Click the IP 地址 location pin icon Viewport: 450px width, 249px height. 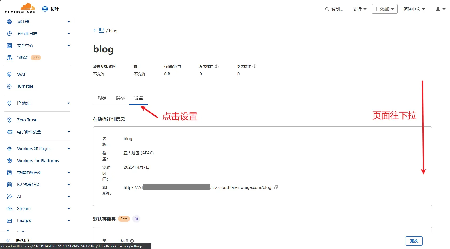click(9, 103)
